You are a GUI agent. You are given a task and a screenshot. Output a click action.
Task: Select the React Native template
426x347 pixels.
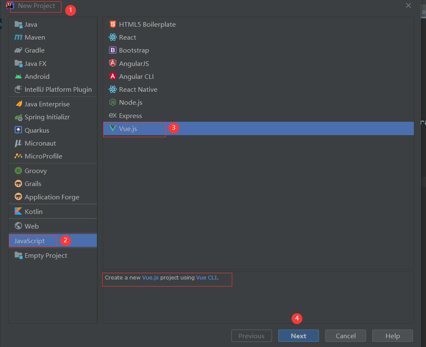point(259,89)
